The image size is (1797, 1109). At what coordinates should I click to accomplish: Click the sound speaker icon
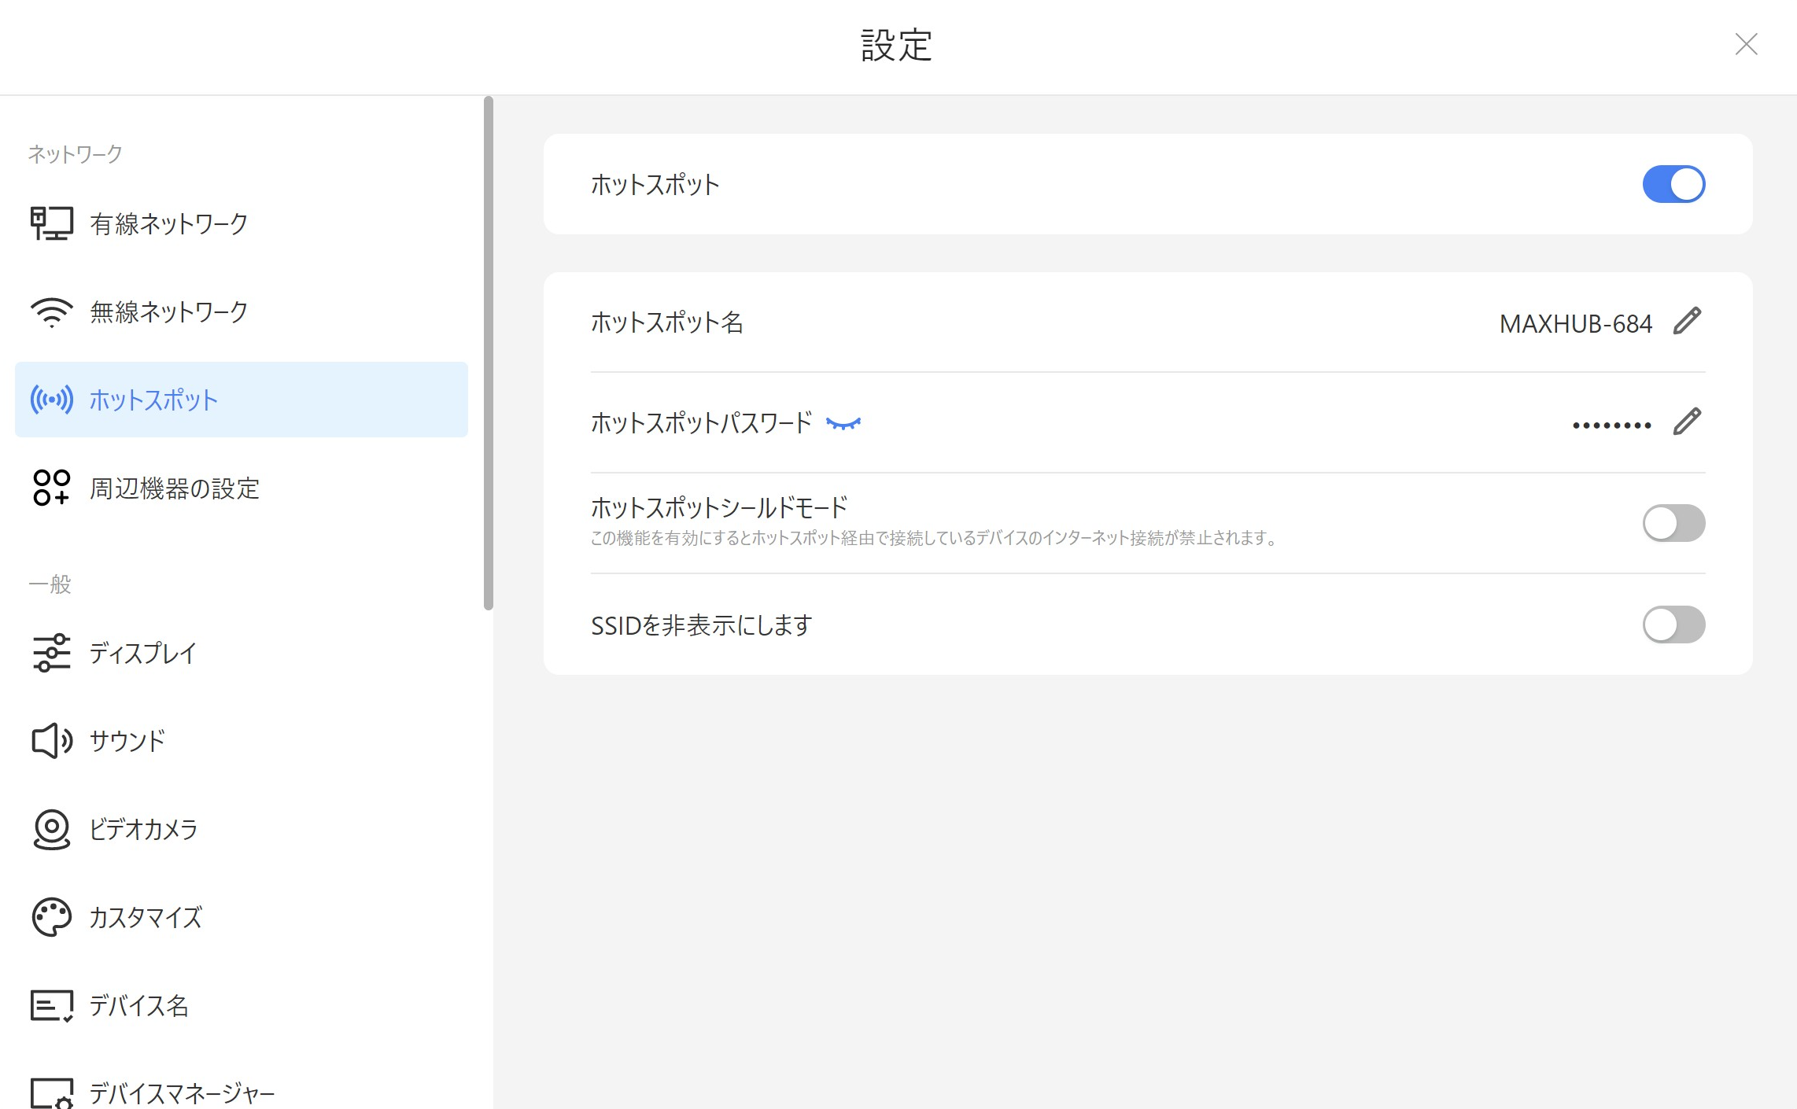click(x=51, y=740)
